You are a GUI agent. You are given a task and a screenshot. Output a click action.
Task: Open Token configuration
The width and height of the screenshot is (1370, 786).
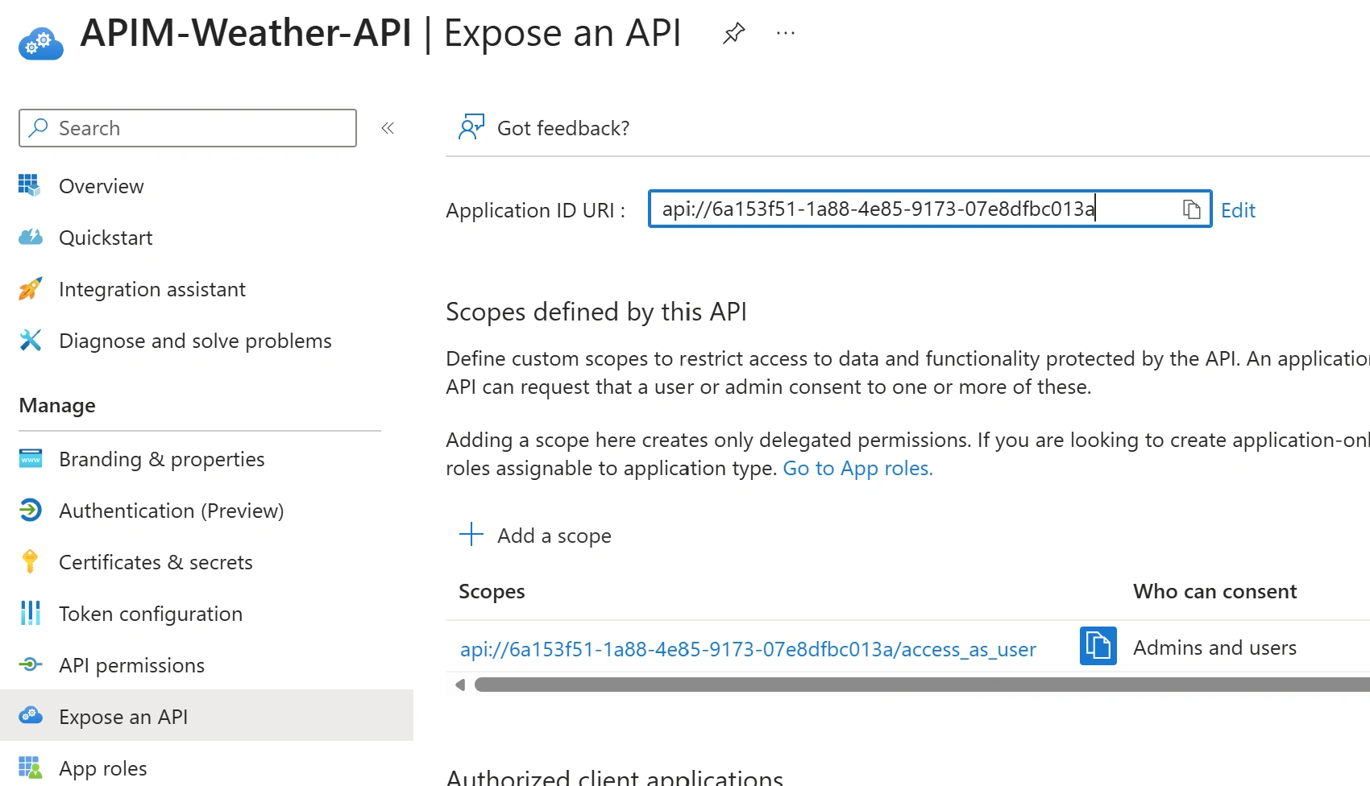pyautogui.click(x=151, y=614)
